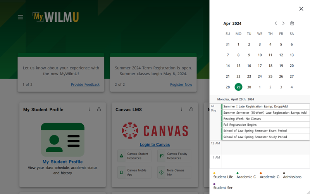Open Canvas LMS card options menu
310x194 pixels.
(181, 109)
